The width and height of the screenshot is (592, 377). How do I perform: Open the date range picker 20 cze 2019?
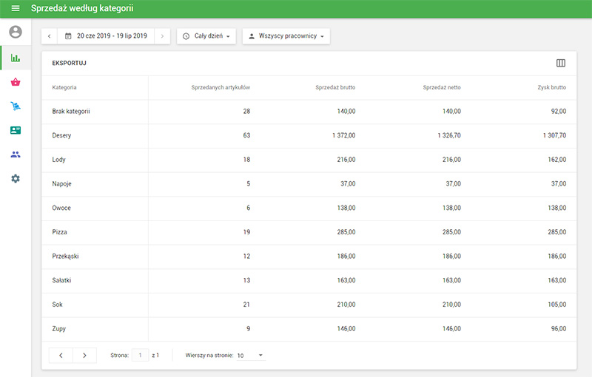click(x=106, y=35)
